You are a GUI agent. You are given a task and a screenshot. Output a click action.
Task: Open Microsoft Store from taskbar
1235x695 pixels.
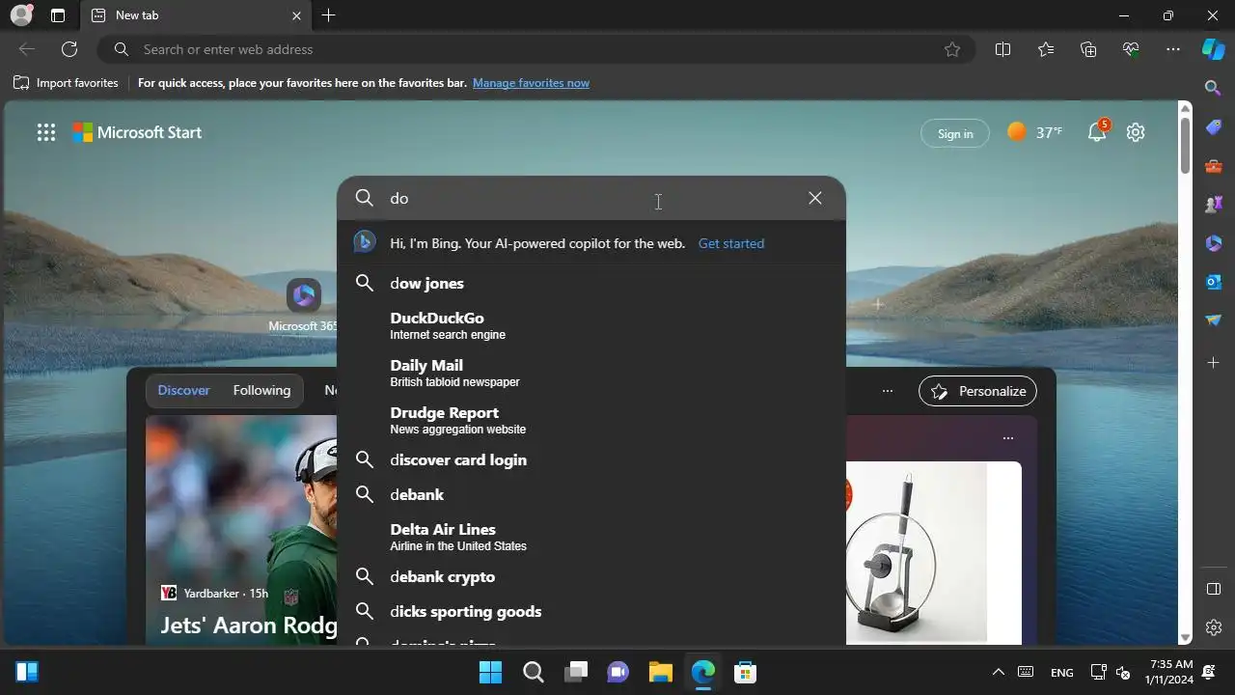[745, 672]
